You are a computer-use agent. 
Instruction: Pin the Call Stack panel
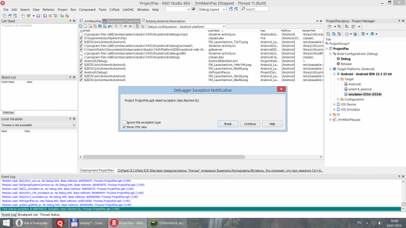70,21
